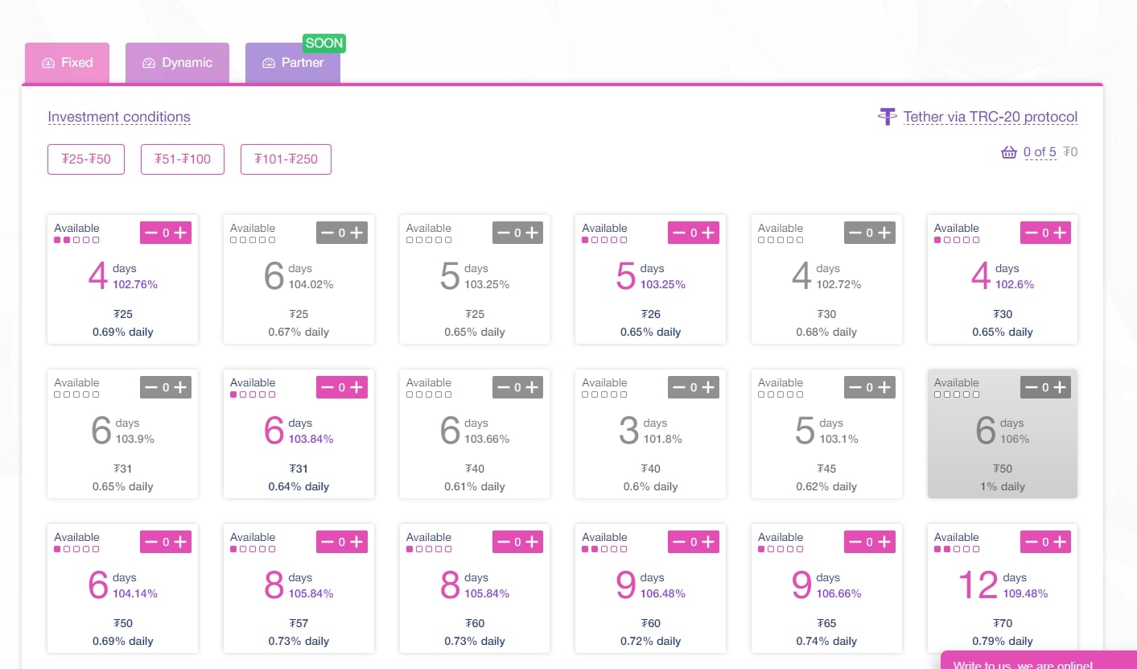1137x669 pixels.
Task: Filter plans by ₮51-₮100 range
Action: tap(183, 159)
